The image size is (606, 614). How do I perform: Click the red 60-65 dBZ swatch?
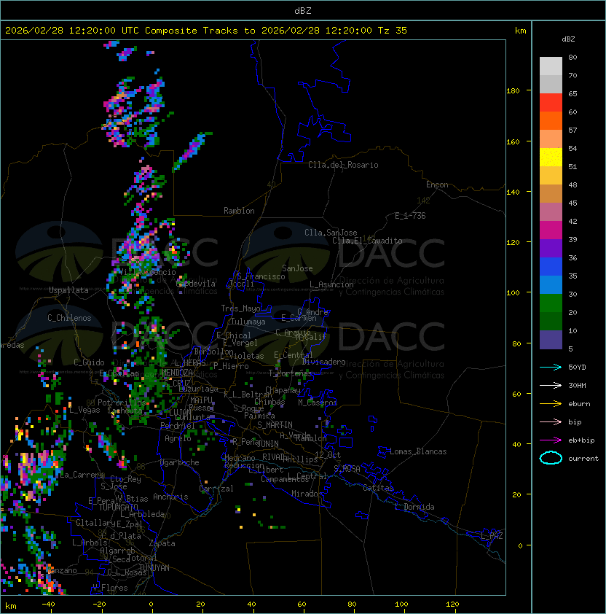click(x=551, y=103)
